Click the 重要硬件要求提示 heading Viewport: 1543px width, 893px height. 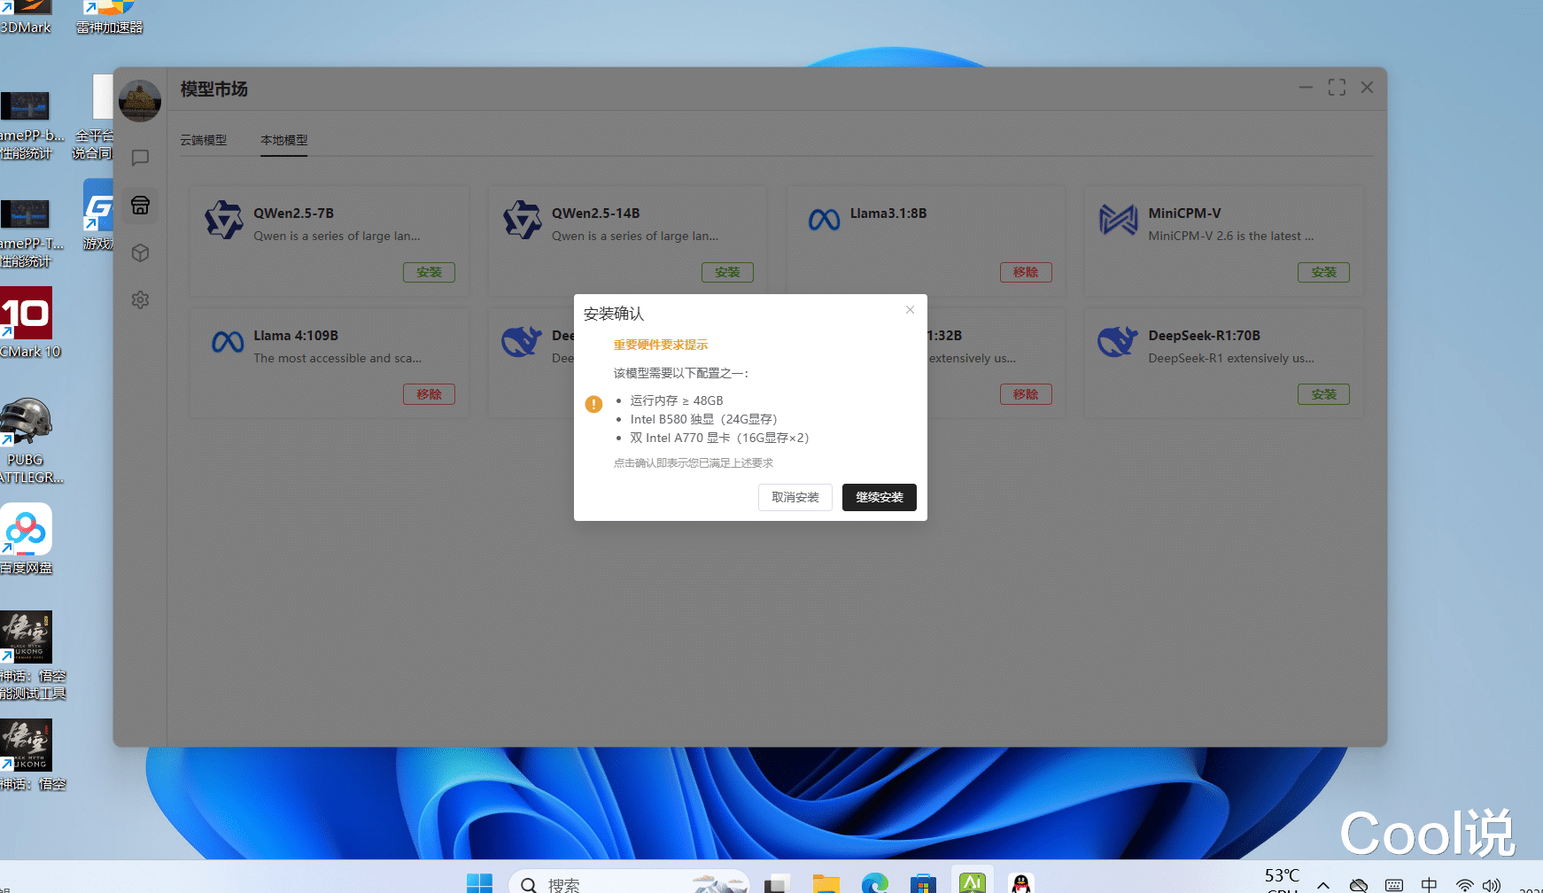pyautogui.click(x=661, y=346)
